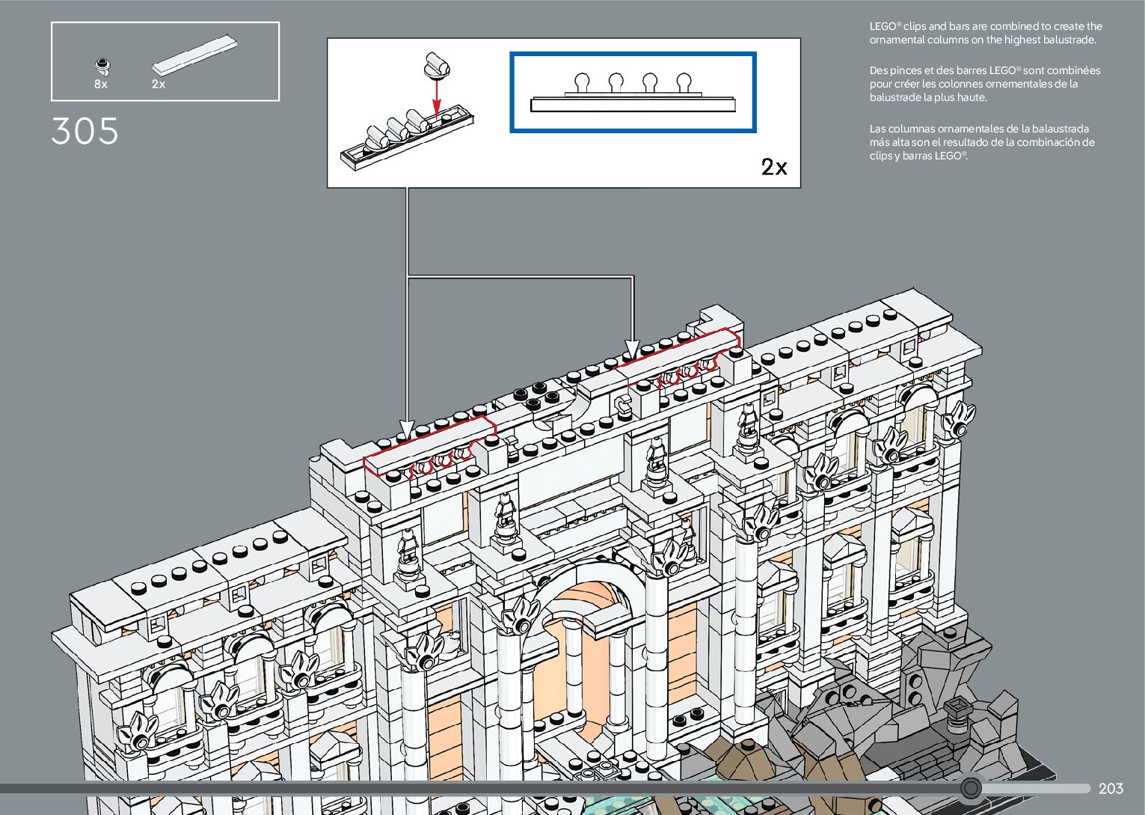Screen dimensions: 1145x815
Task: Click the left white arrowhead on the roof
Action: (407, 431)
